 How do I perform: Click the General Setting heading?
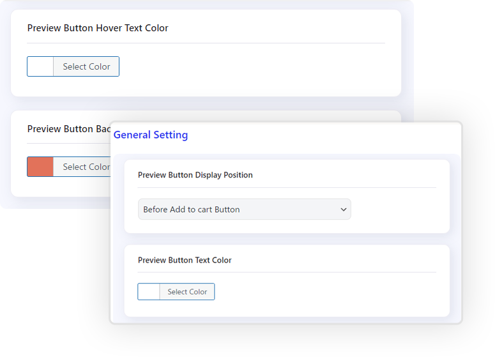(151, 135)
